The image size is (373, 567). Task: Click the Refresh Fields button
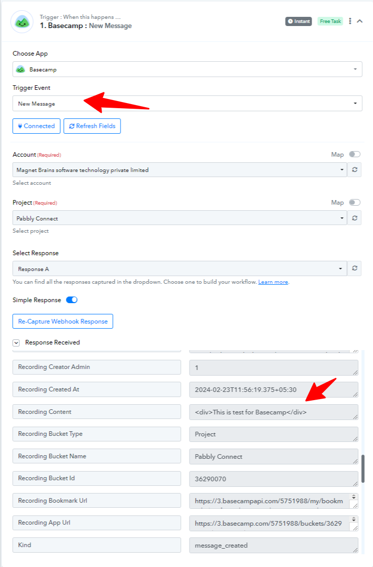tap(92, 126)
